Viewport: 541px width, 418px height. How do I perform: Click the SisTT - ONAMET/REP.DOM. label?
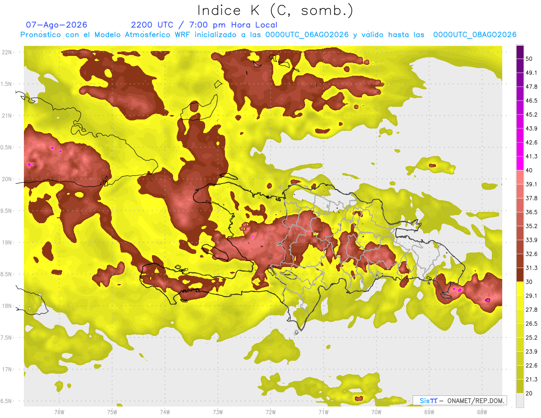click(x=459, y=400)
